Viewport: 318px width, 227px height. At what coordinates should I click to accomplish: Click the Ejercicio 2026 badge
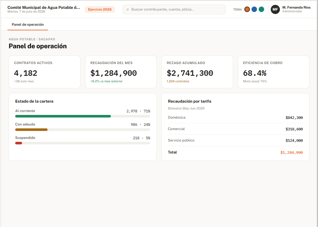(x=100, y=9)
